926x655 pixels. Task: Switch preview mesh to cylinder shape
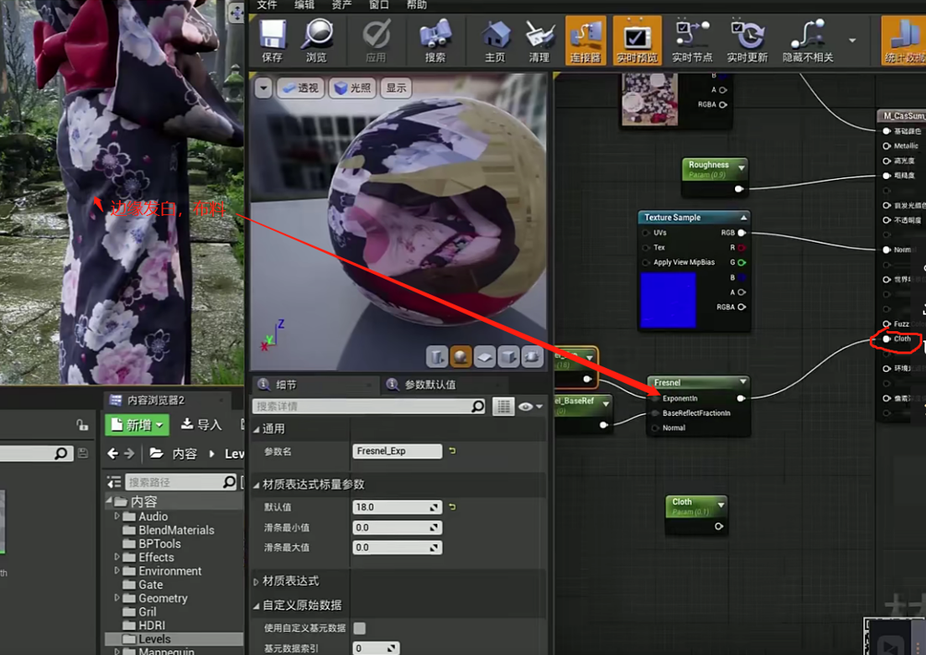[436, 356]
